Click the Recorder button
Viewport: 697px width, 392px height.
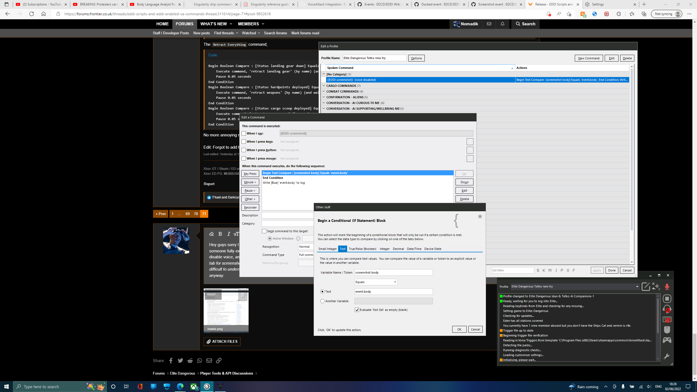(x=250, y=207)
